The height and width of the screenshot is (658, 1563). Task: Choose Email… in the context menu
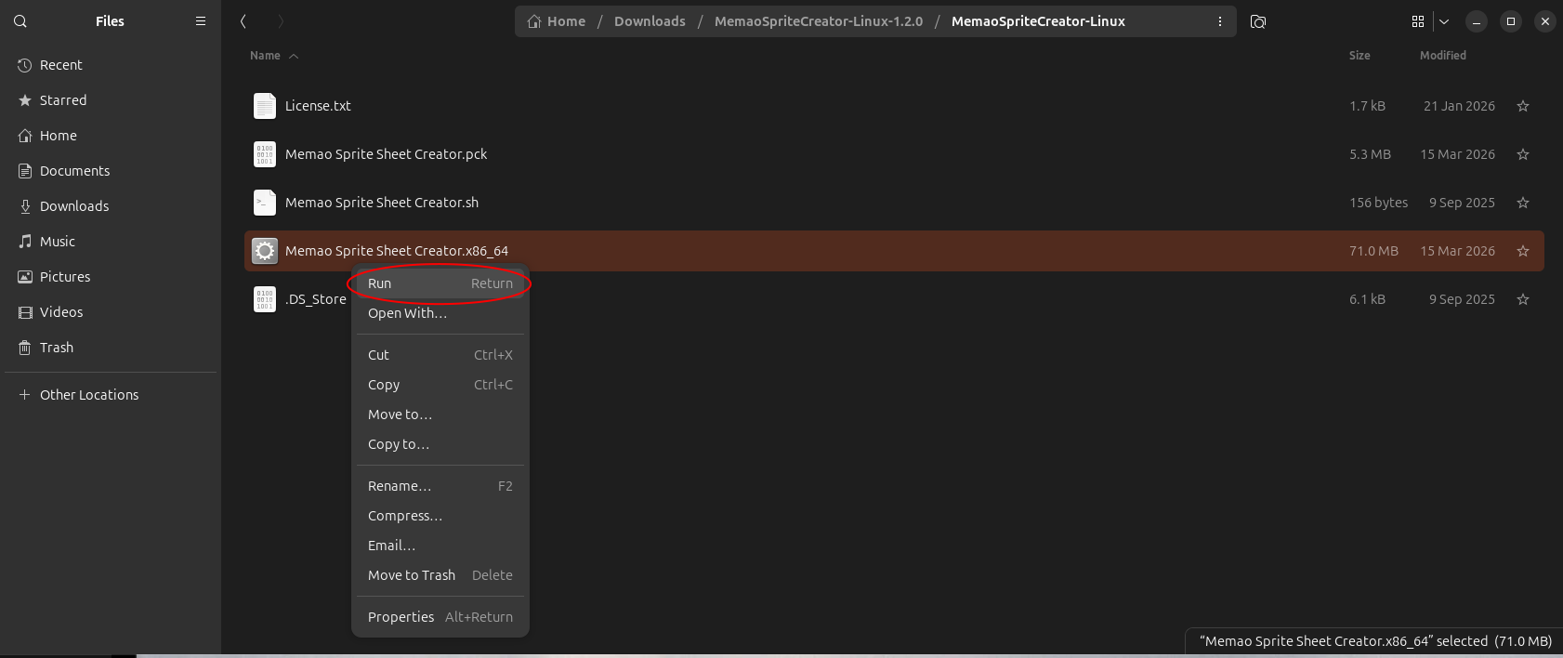(440, 546)
